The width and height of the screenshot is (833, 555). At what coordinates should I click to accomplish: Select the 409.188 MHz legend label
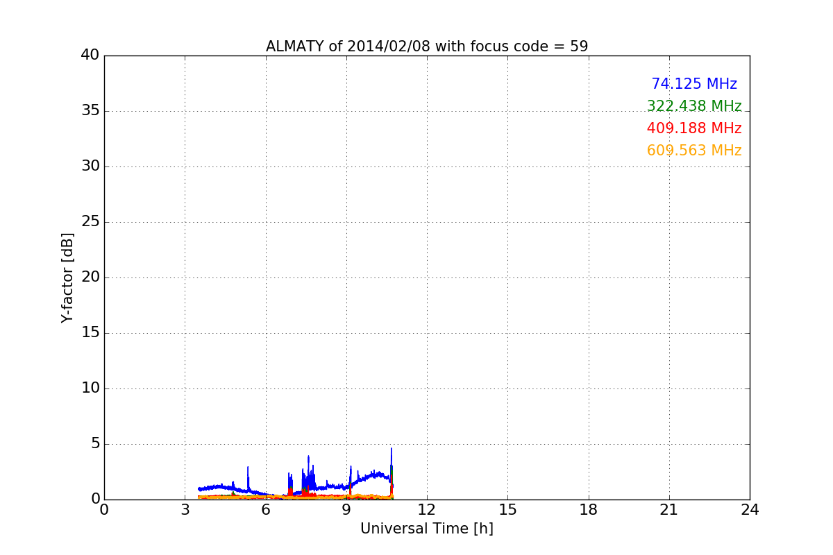tap(694, 128)
